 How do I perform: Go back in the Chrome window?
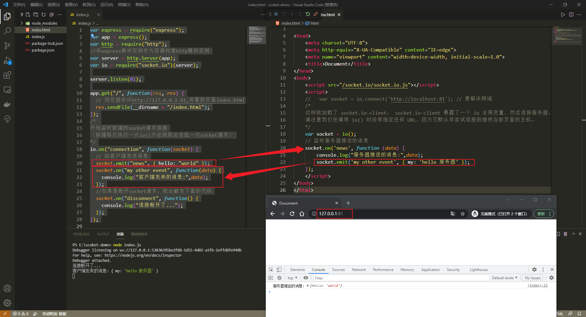tap(273, 214)
